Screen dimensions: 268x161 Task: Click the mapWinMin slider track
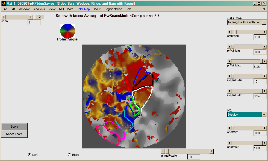click(247, 76)
